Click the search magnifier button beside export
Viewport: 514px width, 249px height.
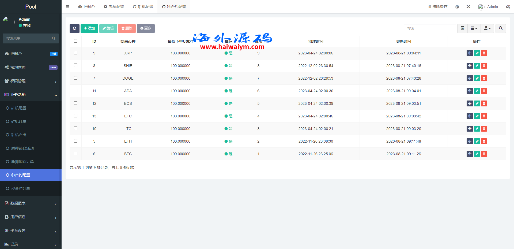coord(501,28)
